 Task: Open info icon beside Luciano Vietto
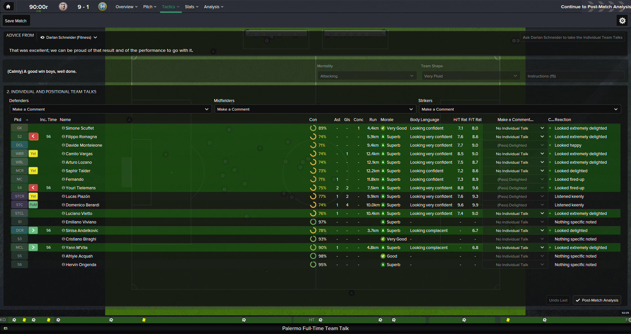click(63, 213)
